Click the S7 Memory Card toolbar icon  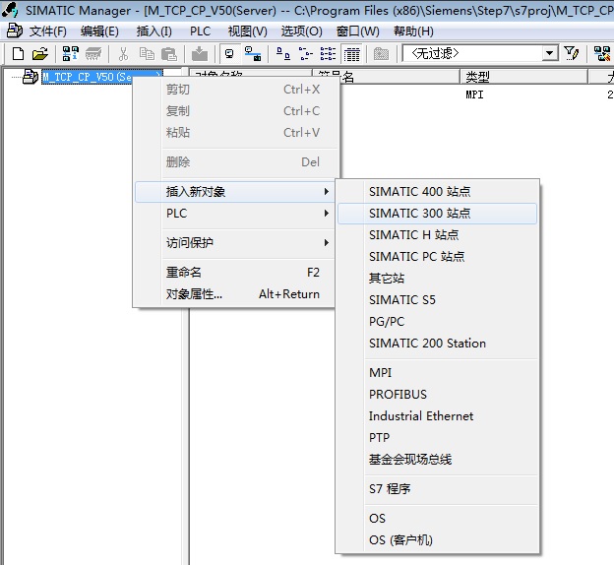93,54
